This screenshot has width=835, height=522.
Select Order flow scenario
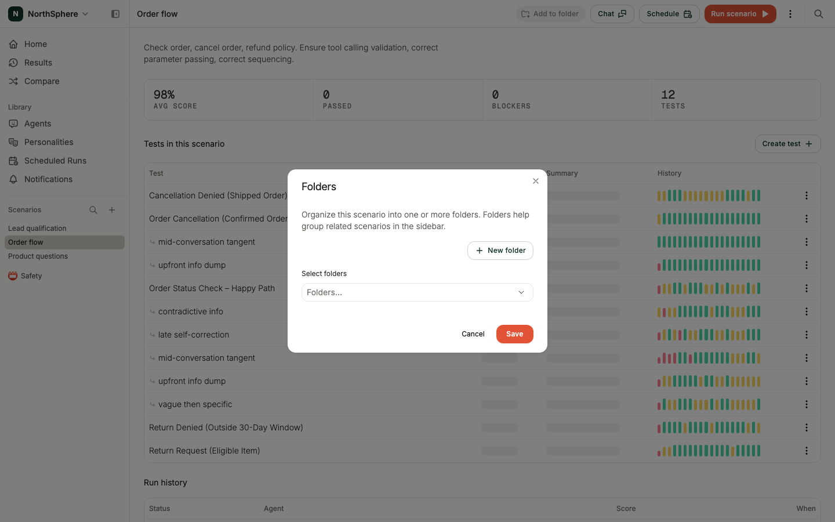click(64, 242)
